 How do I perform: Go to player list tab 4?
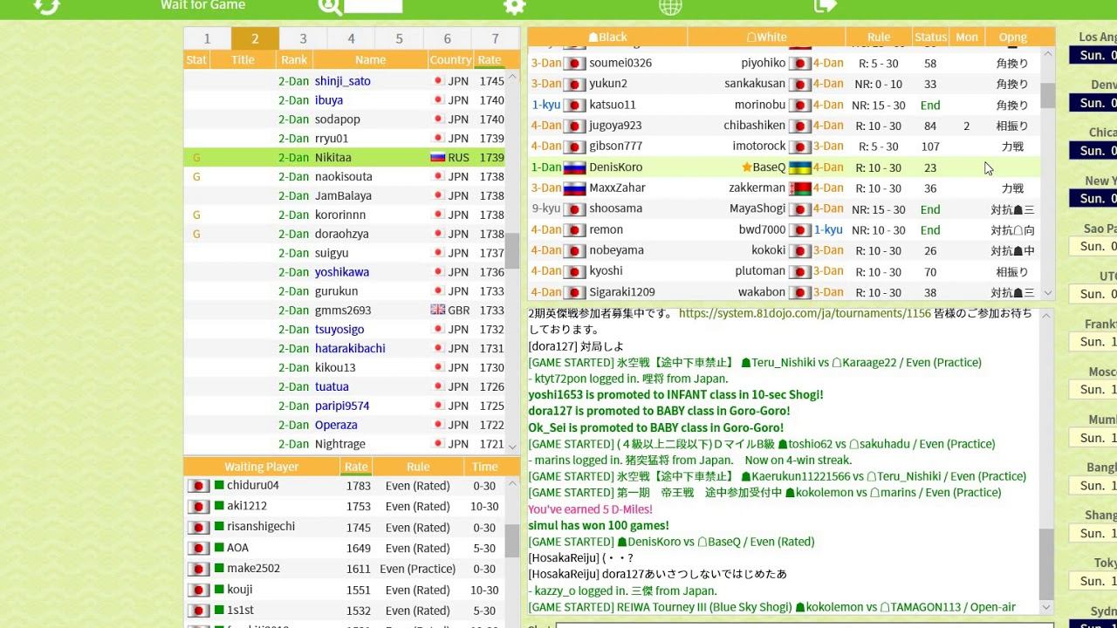coord(351,38)
